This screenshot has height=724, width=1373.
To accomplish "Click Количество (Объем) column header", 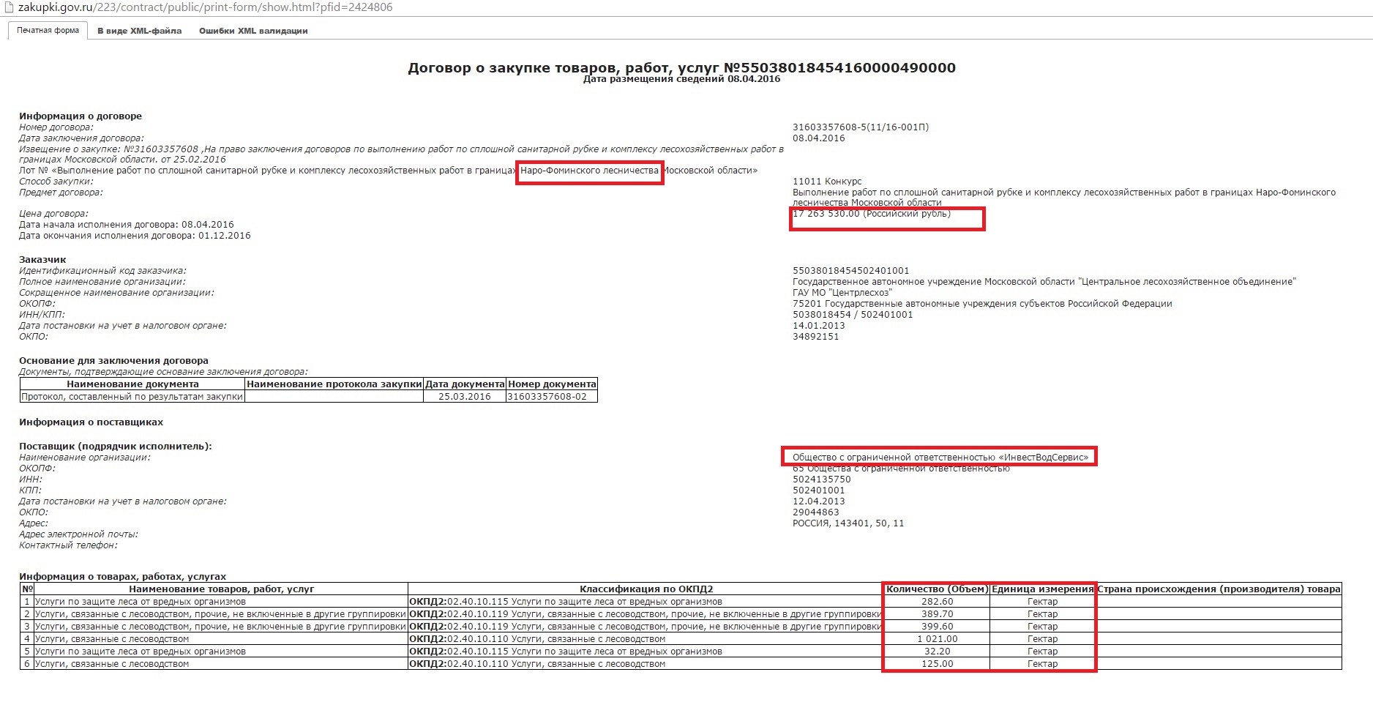I will pos(937,589).
